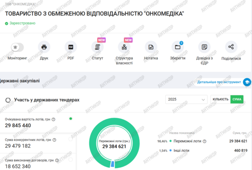Image resolution: width=252 pixels, height=170 pixels.
Task: Click Інші лоти legend entry
Action: tap(182, 151)
